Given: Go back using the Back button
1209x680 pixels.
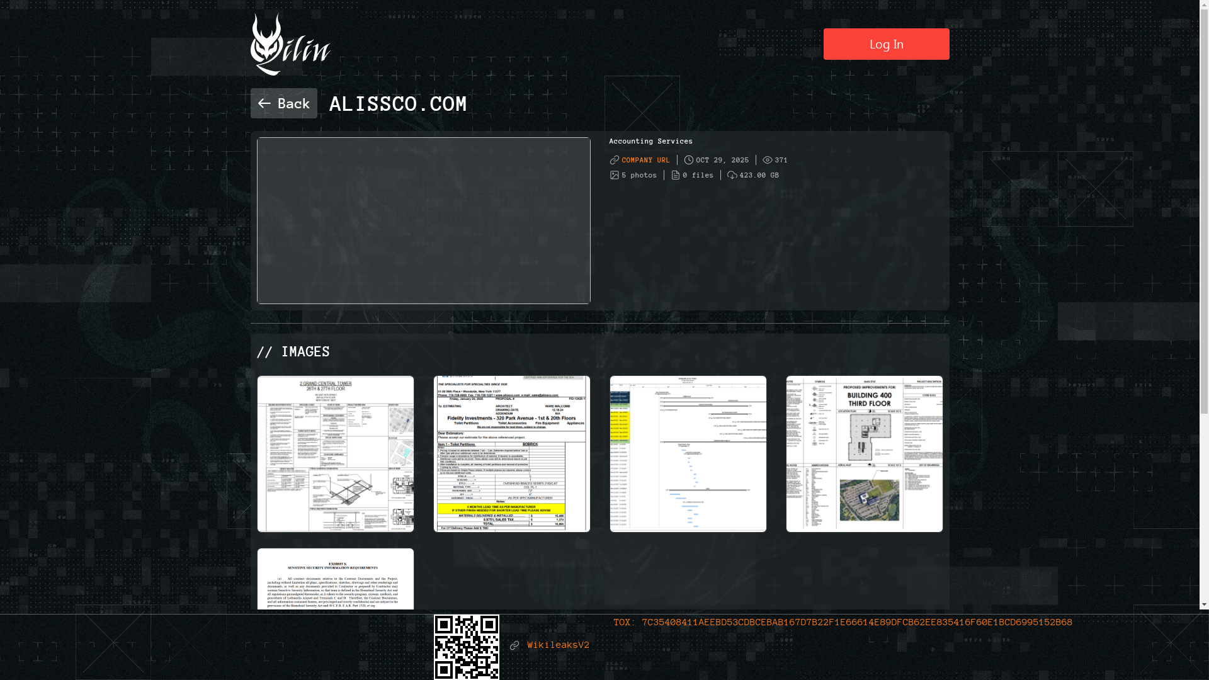Looking at the screenshot, I should (x=284, y=103).
